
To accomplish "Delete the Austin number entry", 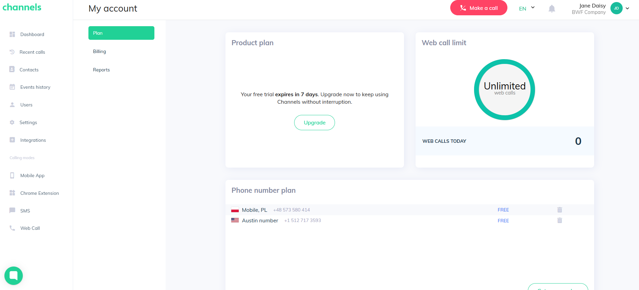I will tap(559, 221).
